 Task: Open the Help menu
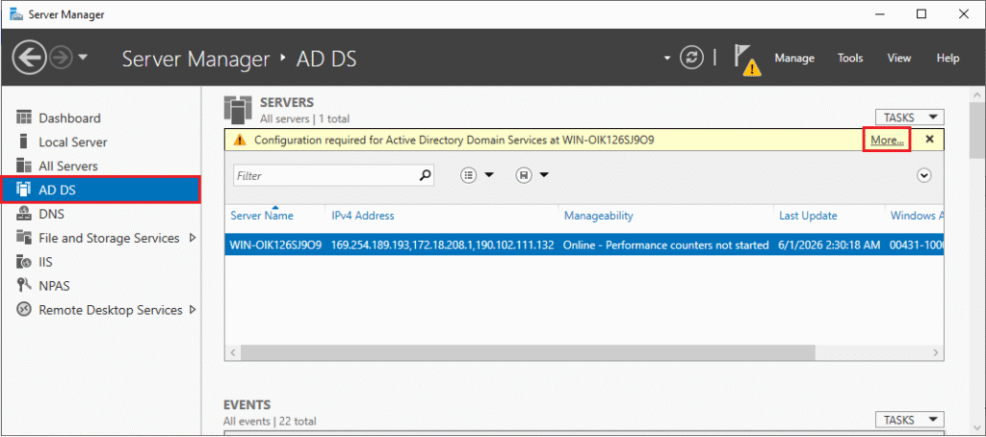coord(947,58)
